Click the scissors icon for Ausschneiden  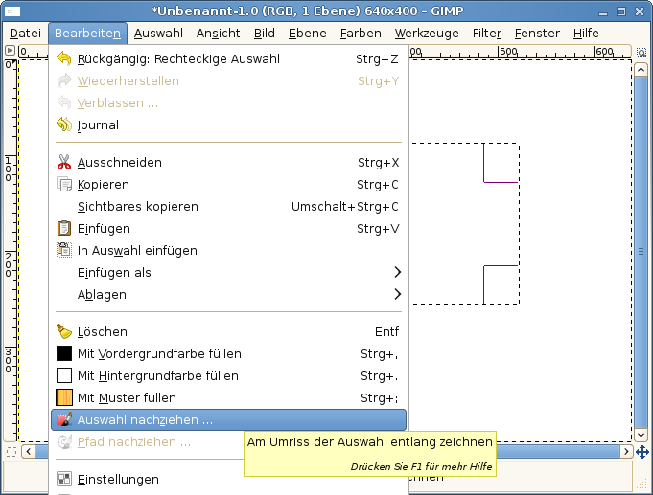64,163
